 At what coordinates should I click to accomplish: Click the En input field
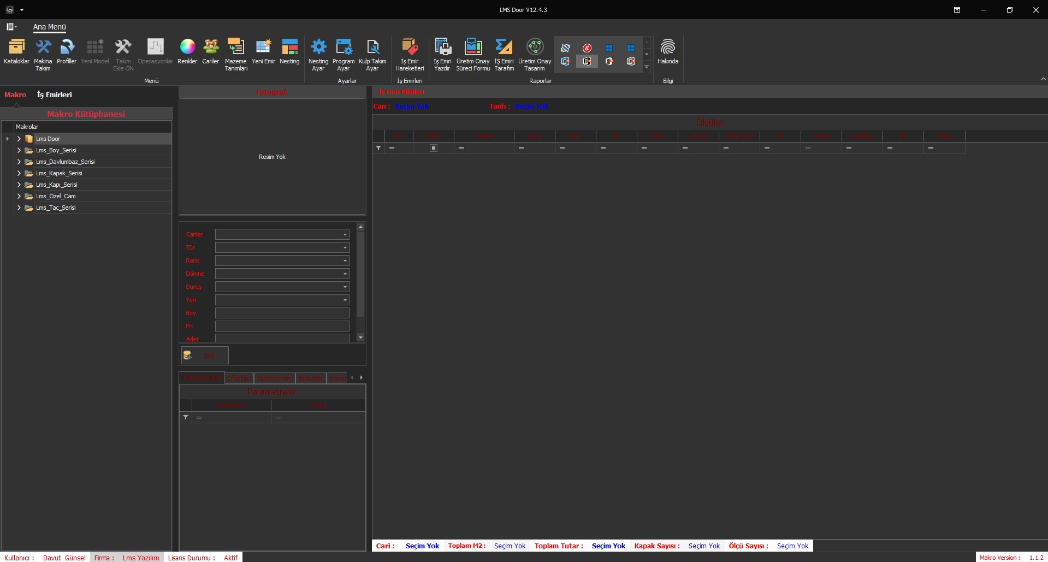pos(282,326)
